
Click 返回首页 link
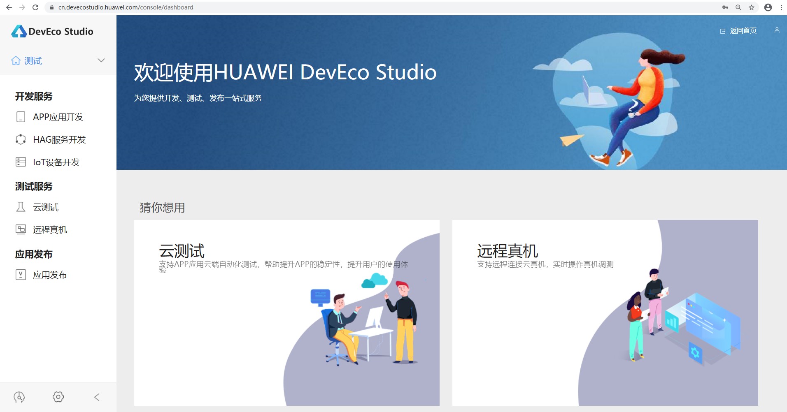pos(743,31)
